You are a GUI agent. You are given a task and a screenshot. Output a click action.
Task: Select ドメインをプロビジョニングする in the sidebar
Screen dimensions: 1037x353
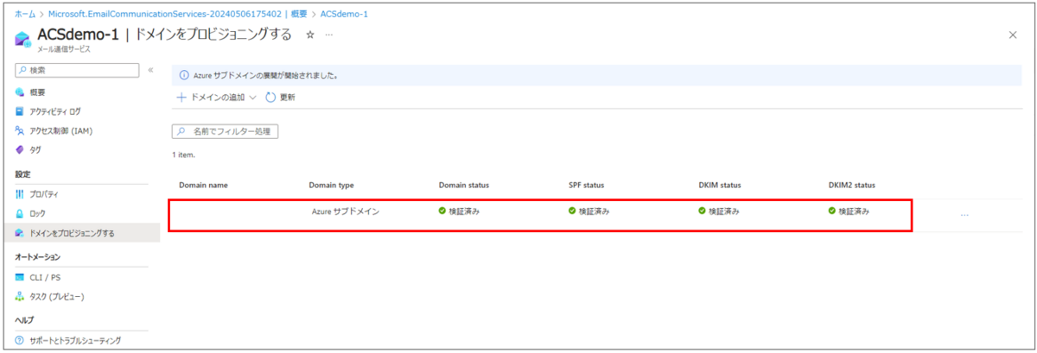pyautogui.click(x=72, y=233)
